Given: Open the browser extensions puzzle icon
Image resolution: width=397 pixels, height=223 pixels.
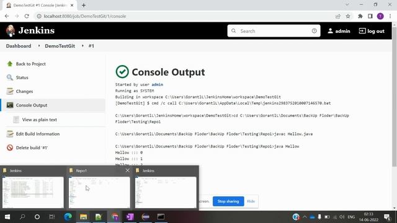Looking at the screenshot, I should (360, 16).
